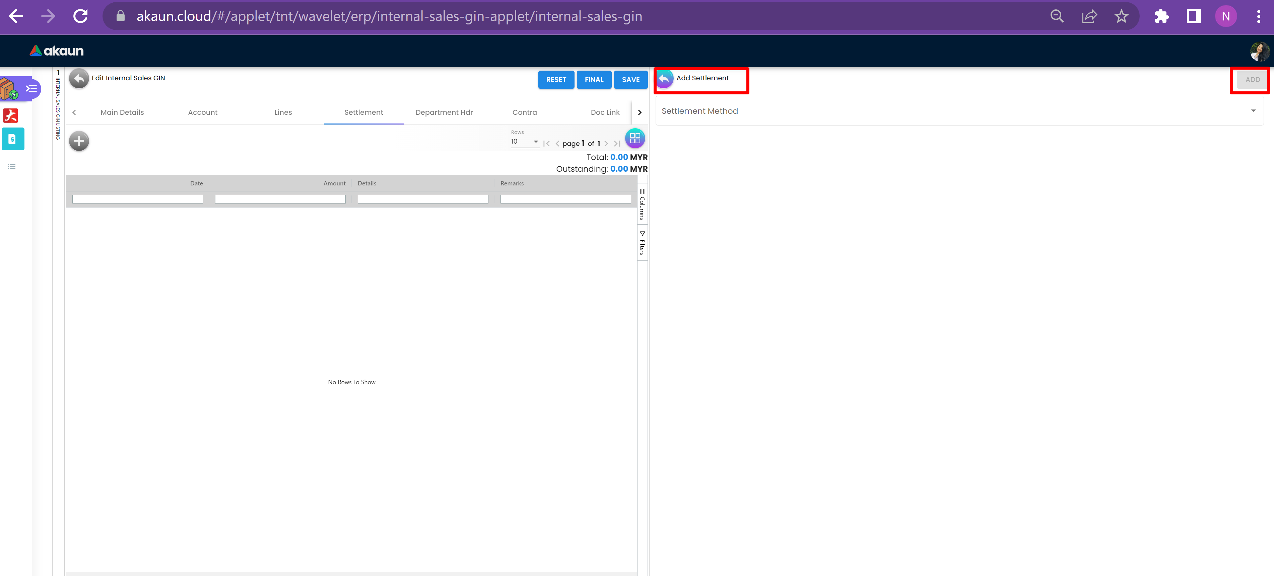Switch to the Lines tab
This screenshot has width=1274, height=576.
[x=283, y=113]
